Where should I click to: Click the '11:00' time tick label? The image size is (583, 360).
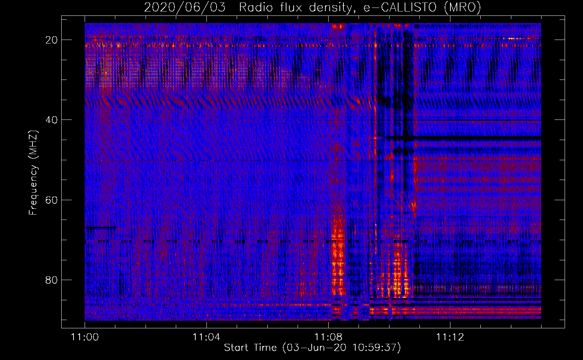click(85, 337)
